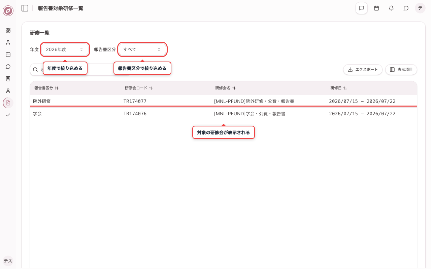The width and height of the screenshot is (431, 269).
Task: Click code TR174076
Action: point(135,114)
